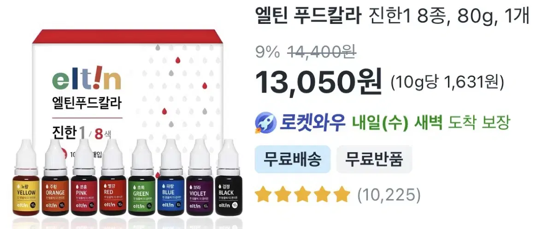
Task: Open the 엘틴 푸드칼라 product title
Action: [x=392, y=17]
